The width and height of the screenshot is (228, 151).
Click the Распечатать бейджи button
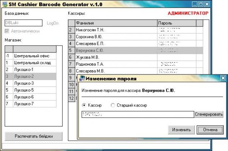tap(34, 136)
